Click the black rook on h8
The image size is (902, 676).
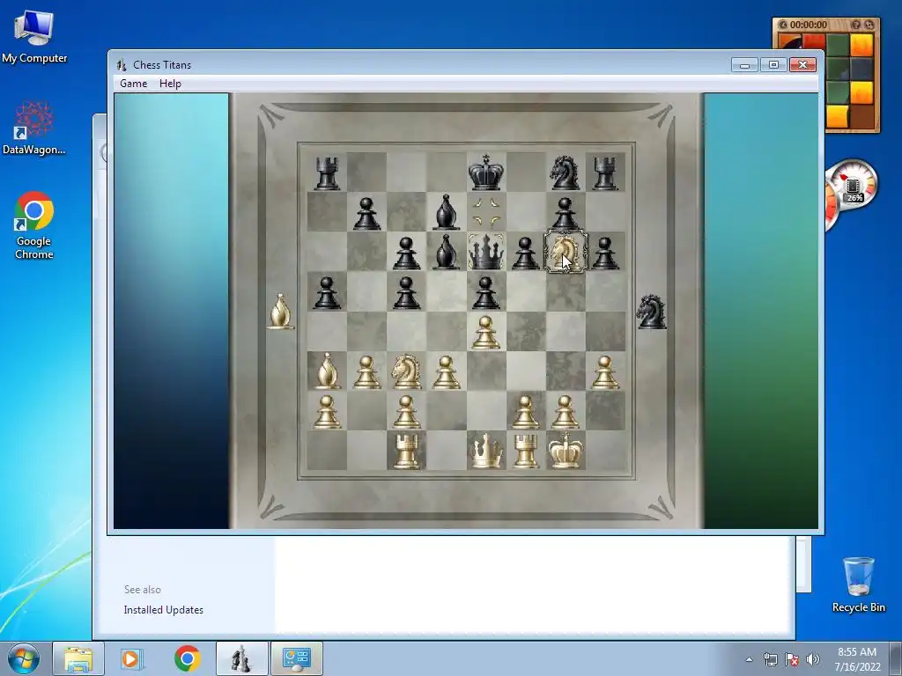tap(605, 173)
